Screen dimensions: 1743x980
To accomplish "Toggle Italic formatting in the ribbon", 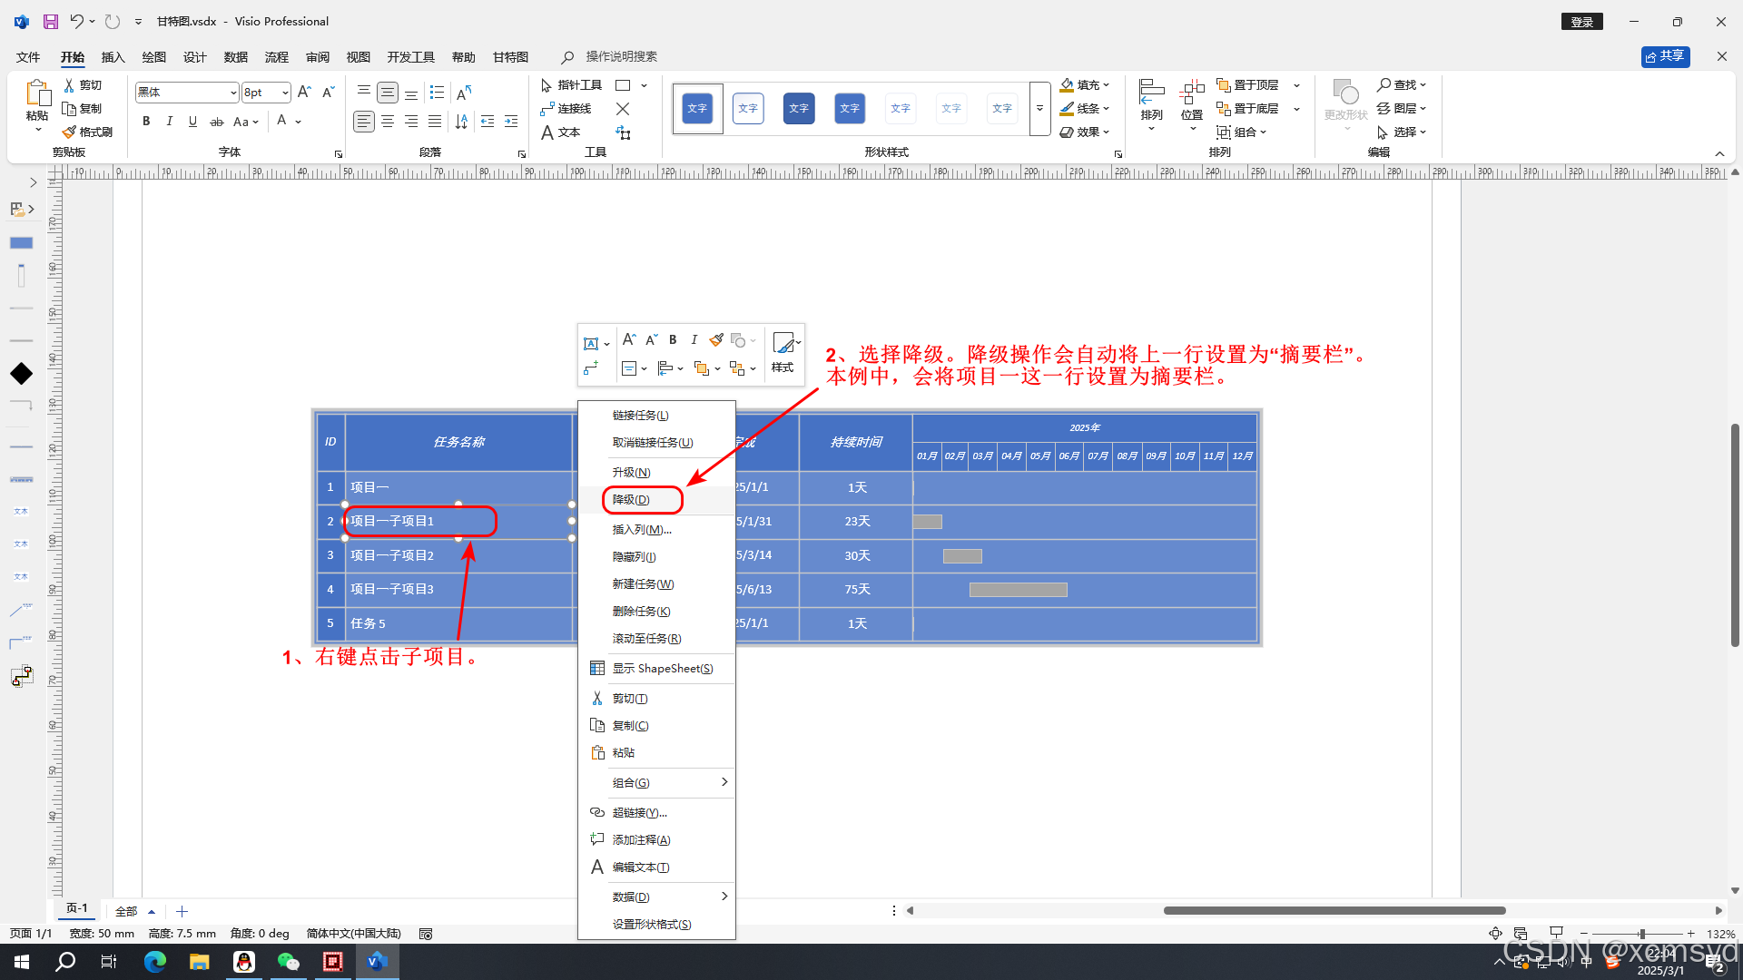I will pos(169,122).
